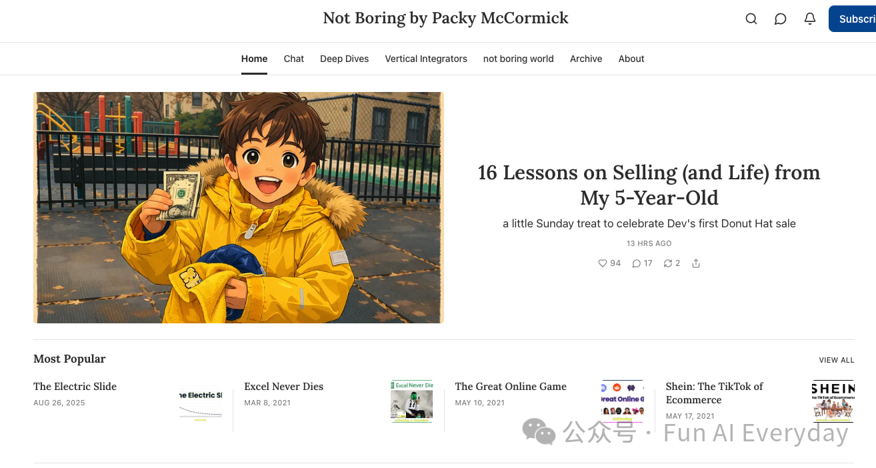Screen dimensions: 876x468
Task: Like the featured post with heart icon
Action: click(603, 263)
